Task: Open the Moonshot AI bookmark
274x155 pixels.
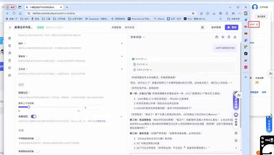Action: [139, 19]
